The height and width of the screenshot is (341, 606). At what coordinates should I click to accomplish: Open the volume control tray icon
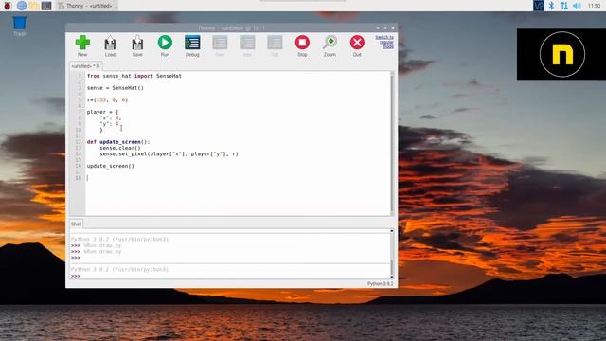pos(577,6)
